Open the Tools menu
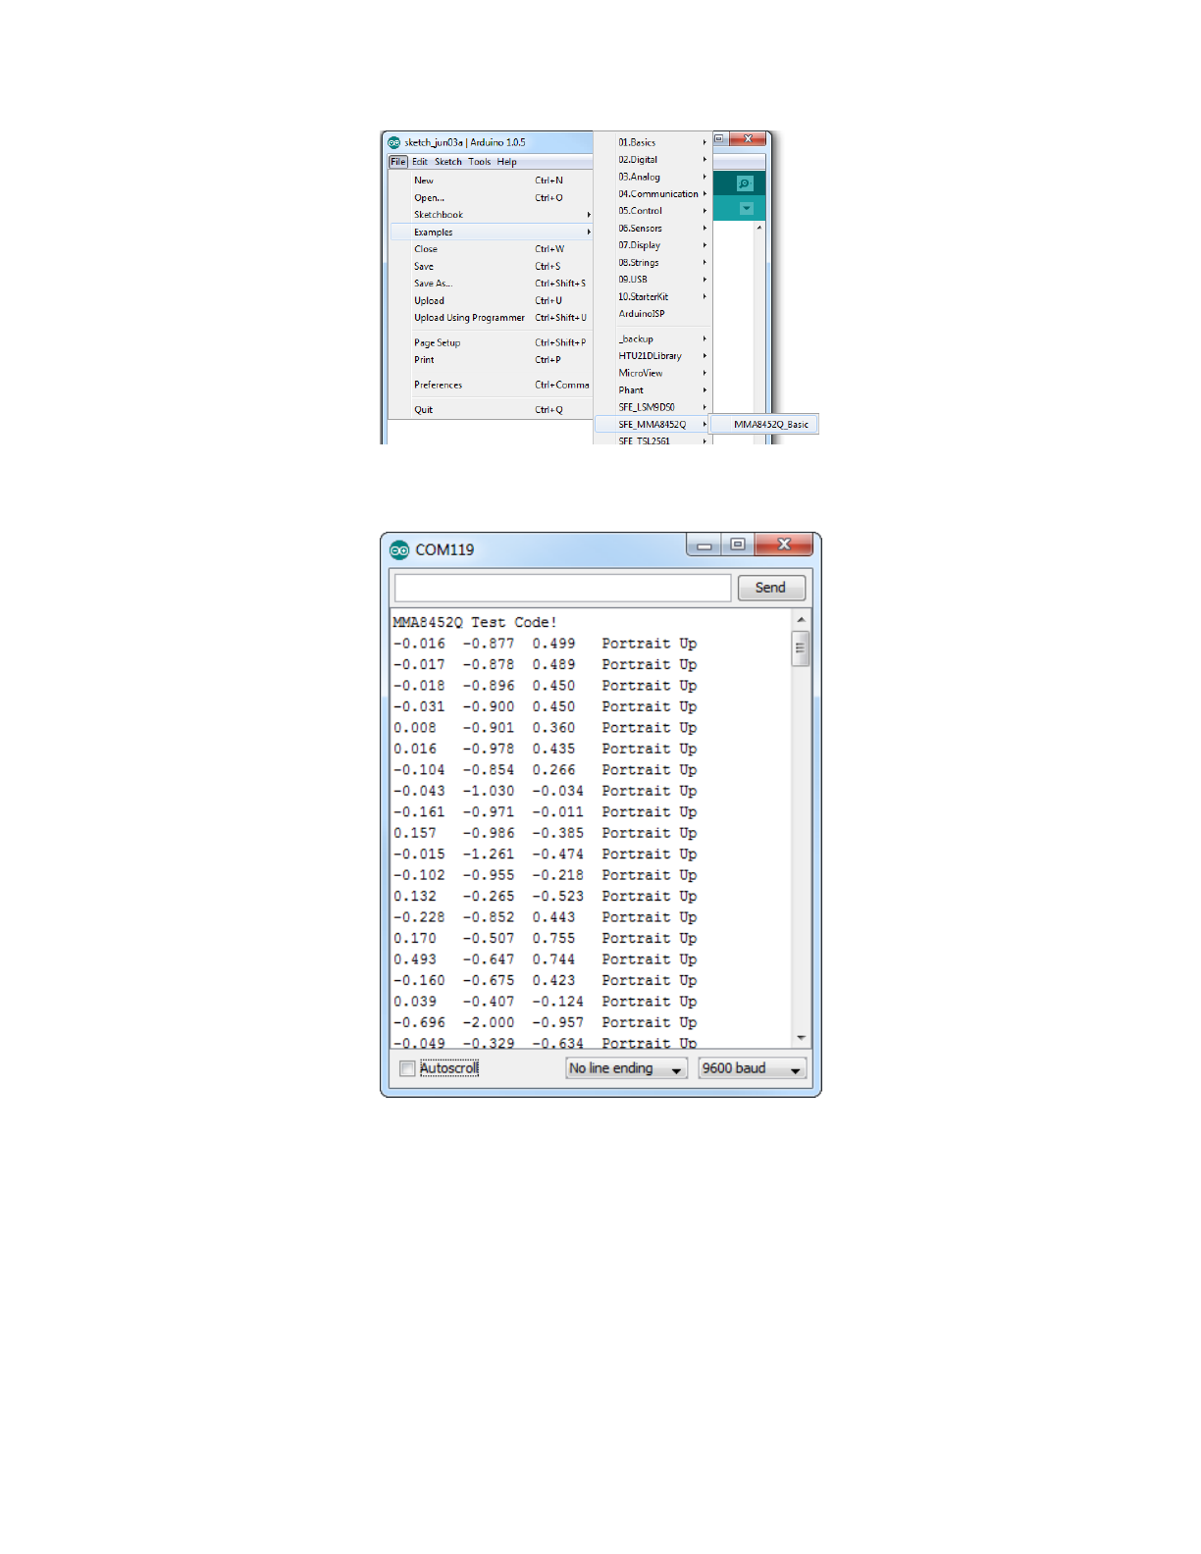The image size is (1201, 1554). click(480, 162)
